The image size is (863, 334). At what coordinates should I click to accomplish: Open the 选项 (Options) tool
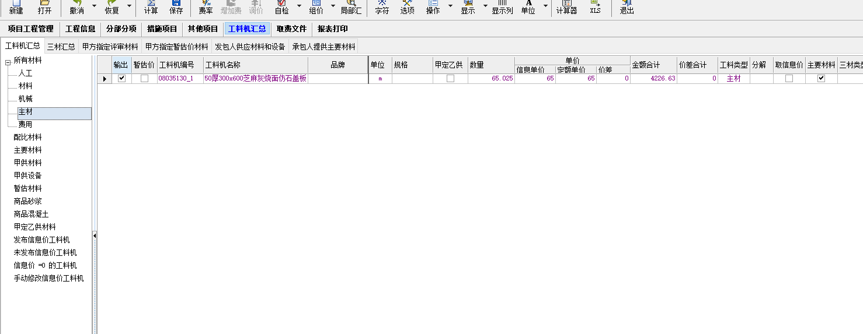[408, 8]
